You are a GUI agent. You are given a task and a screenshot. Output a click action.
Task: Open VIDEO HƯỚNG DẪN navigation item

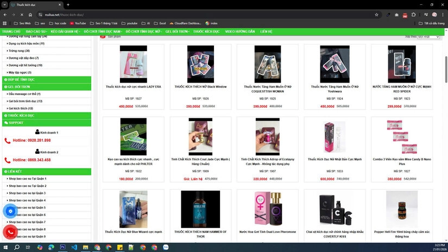point(239,31)
